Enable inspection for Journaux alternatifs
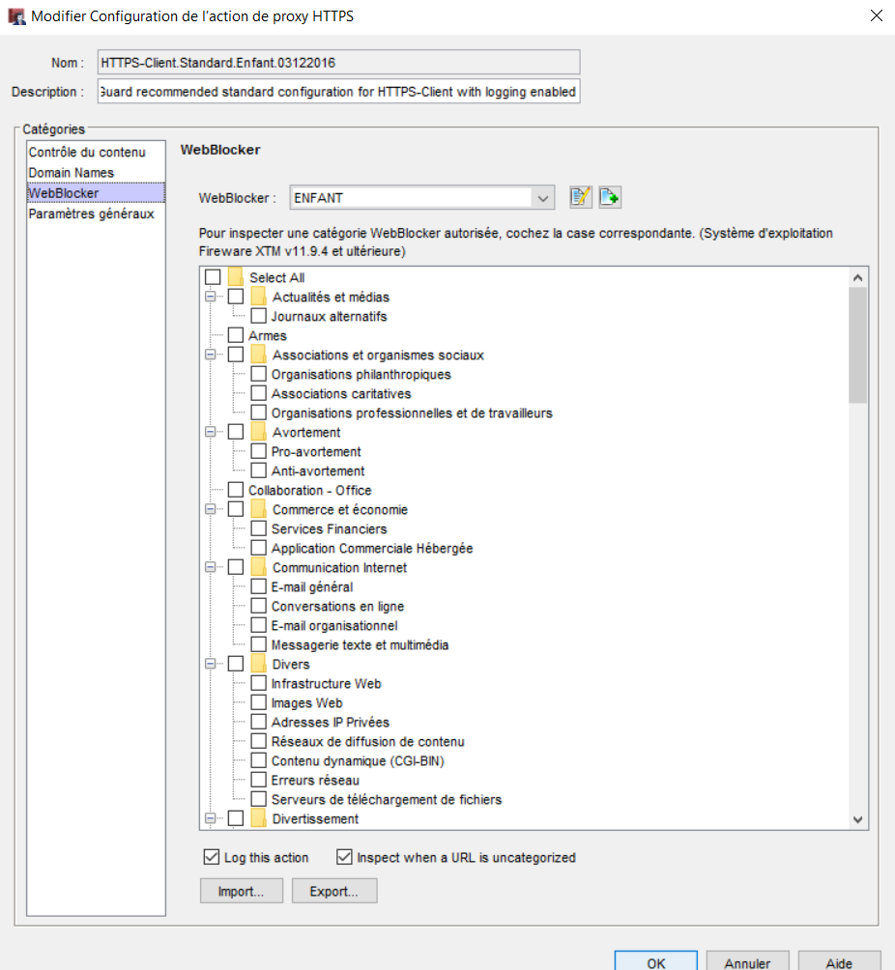 tap(259, 316)
